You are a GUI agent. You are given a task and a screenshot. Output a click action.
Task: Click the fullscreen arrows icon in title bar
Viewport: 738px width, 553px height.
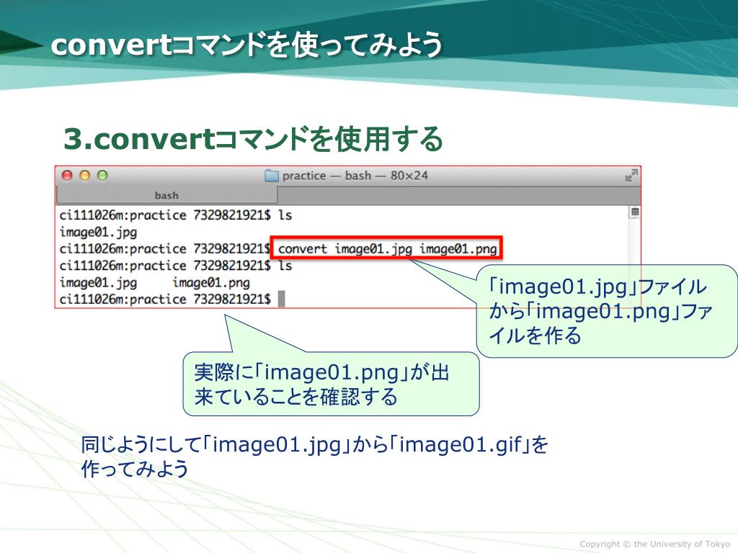pyautogui.click(x=631, y=176)
